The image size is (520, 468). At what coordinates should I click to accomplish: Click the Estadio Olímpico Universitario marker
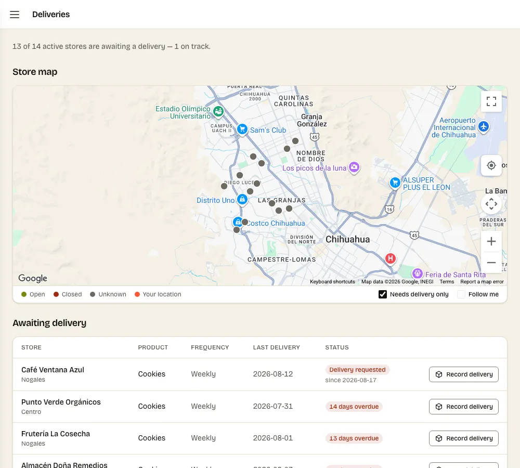click(218, 111)
